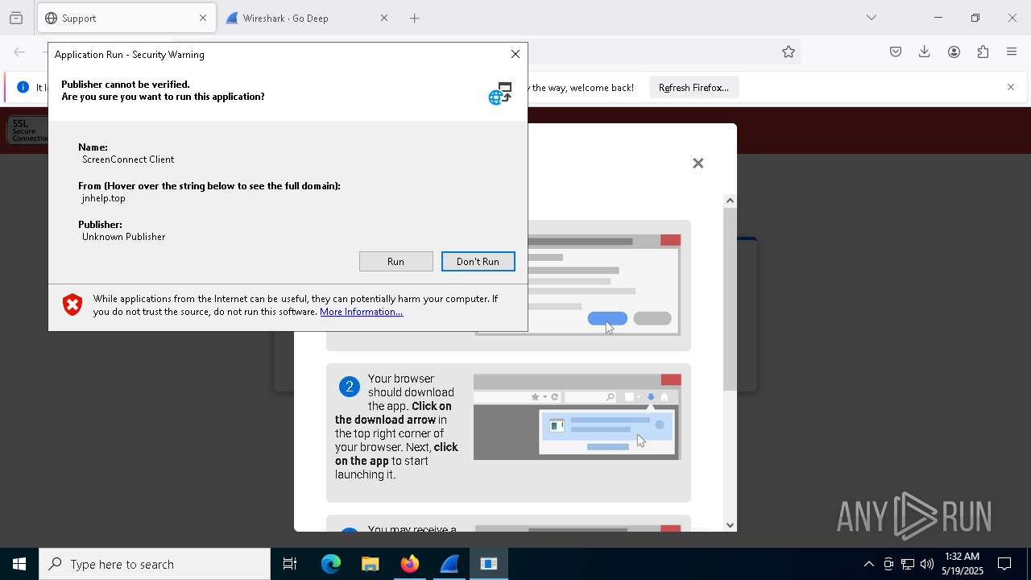The image size is (1031, 580).
Task: Click the step 2 instruction text
Action: [396, 426]
